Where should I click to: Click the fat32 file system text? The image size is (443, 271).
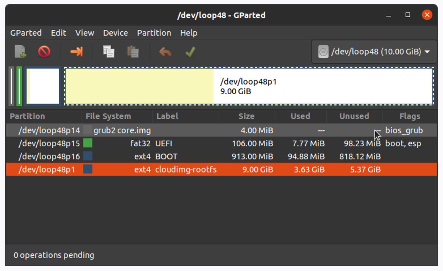[x=140, y=143]
